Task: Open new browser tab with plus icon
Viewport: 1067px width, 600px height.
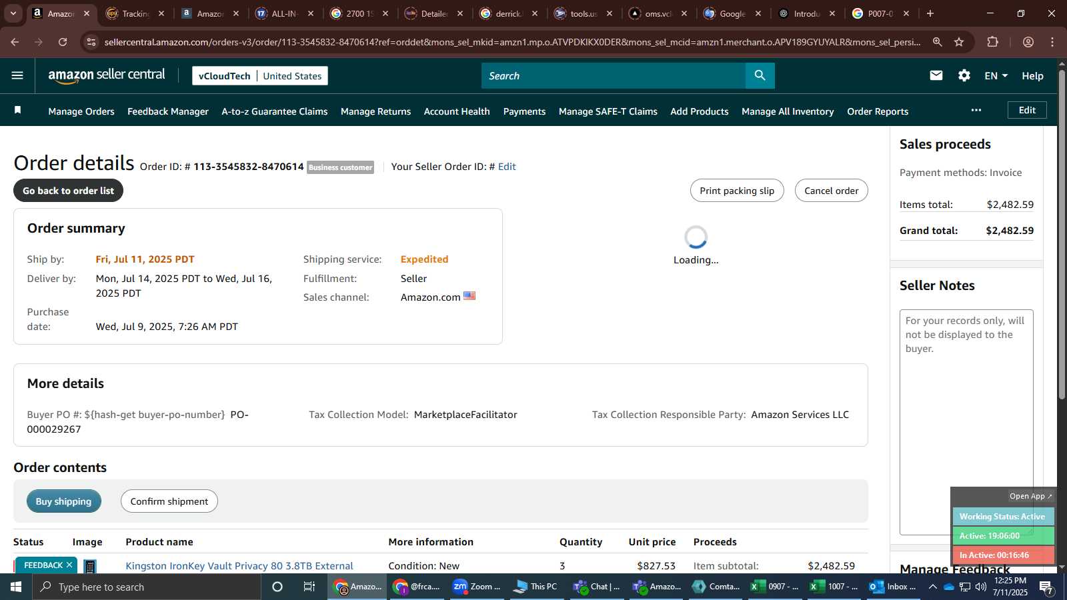Action: pyautogui.click(x=930, y=13)
